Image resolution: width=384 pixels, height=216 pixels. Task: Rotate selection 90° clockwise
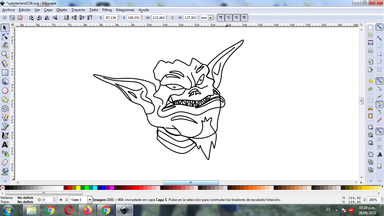tap(39, 18)
